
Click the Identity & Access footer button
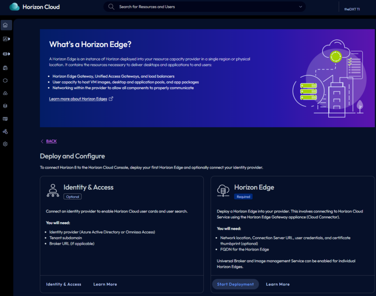tap(64, 284)
